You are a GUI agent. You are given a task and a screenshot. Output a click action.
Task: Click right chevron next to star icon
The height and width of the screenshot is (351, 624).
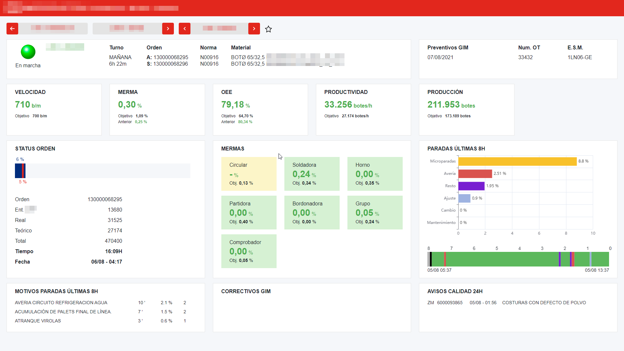tap(254, 29)
